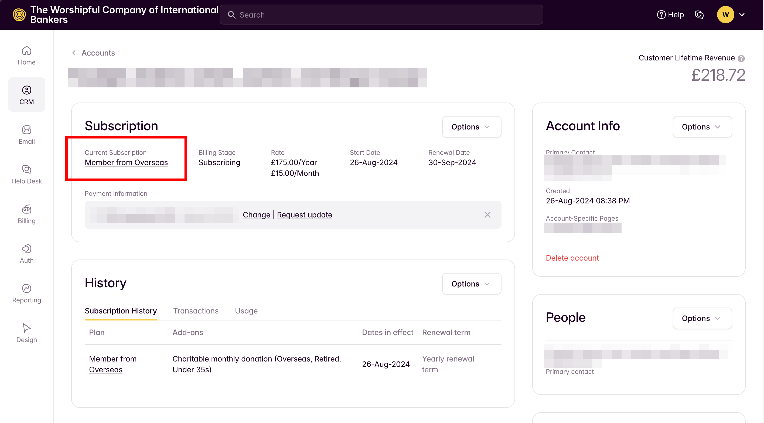The height and width of the screenshot is (423, 764).
Task: Click Customer Lifetime Revenue help icon
Action: coord(741,59)
